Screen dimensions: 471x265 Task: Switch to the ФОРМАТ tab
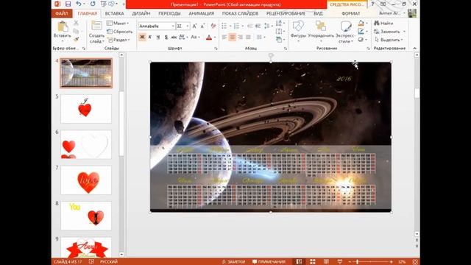350,13
